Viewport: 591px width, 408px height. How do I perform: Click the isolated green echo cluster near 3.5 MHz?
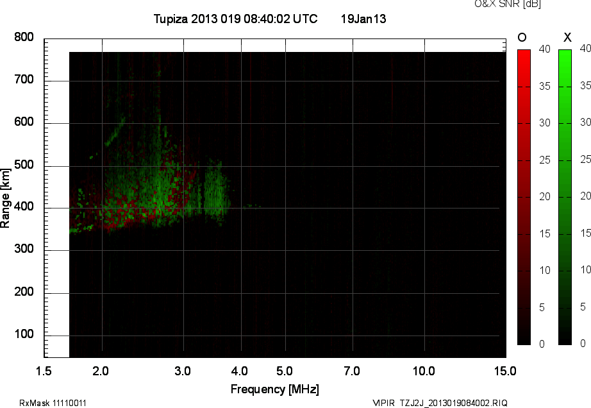(x=217, y=192)
